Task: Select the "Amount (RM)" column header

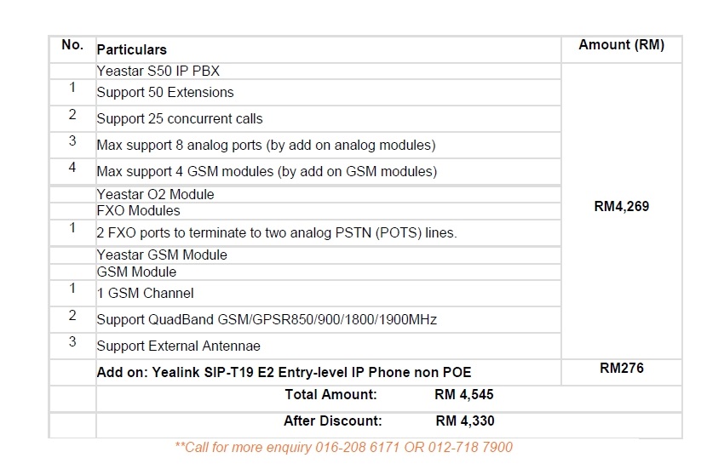Action: 621,45
